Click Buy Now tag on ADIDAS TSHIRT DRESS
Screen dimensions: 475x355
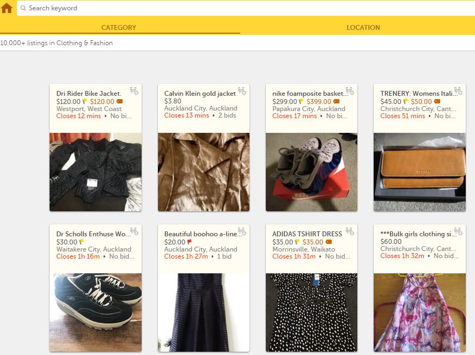coord(328,242)
